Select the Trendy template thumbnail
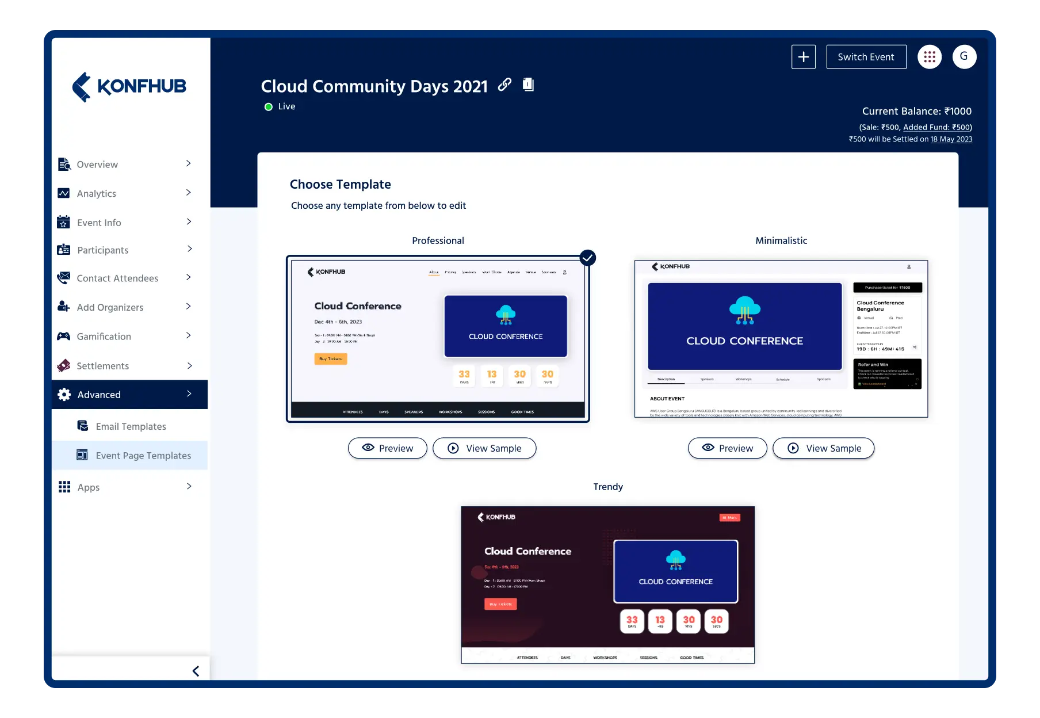 coord(608,585)
